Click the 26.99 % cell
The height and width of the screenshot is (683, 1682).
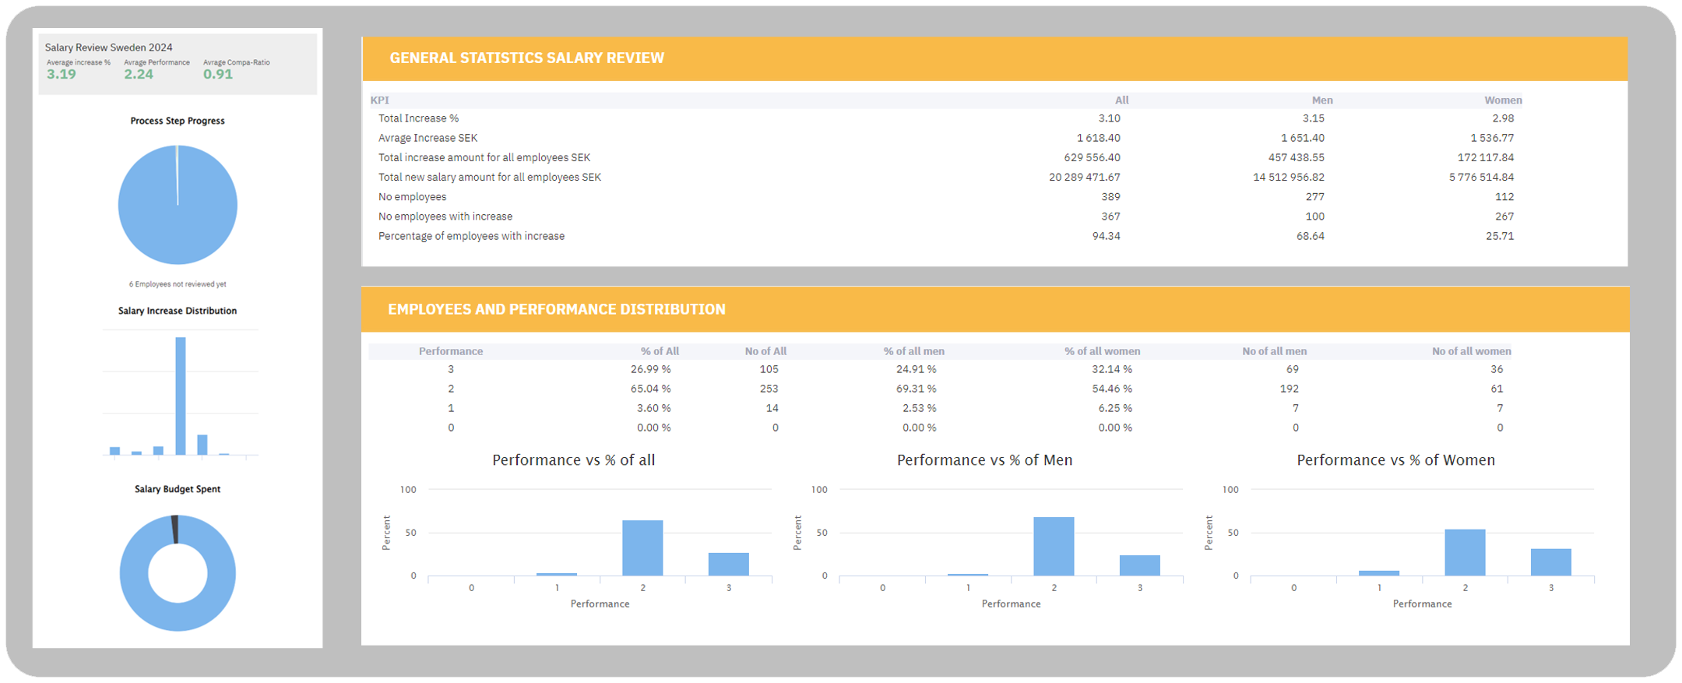point(650,369)
